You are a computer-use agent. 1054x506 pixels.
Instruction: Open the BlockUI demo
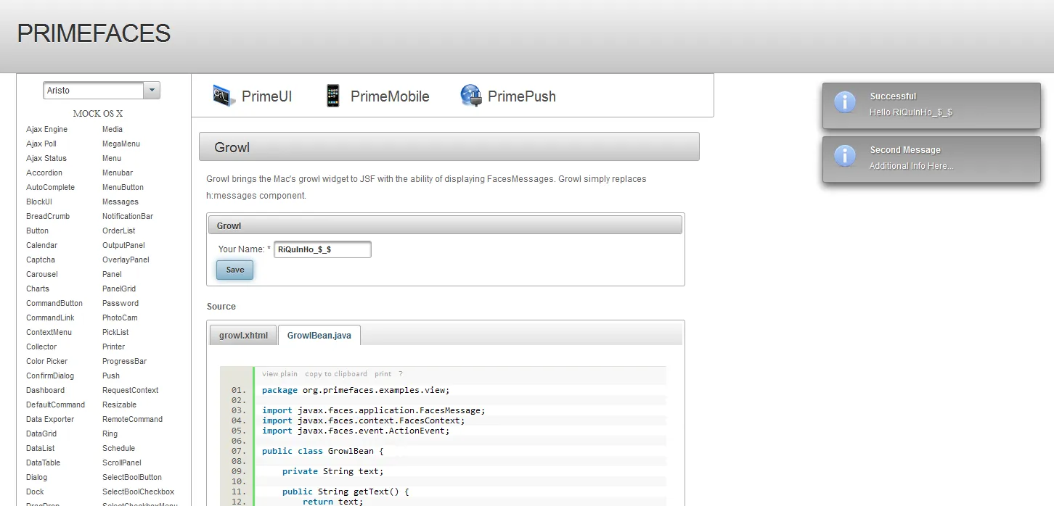click(x=39, y=202)
